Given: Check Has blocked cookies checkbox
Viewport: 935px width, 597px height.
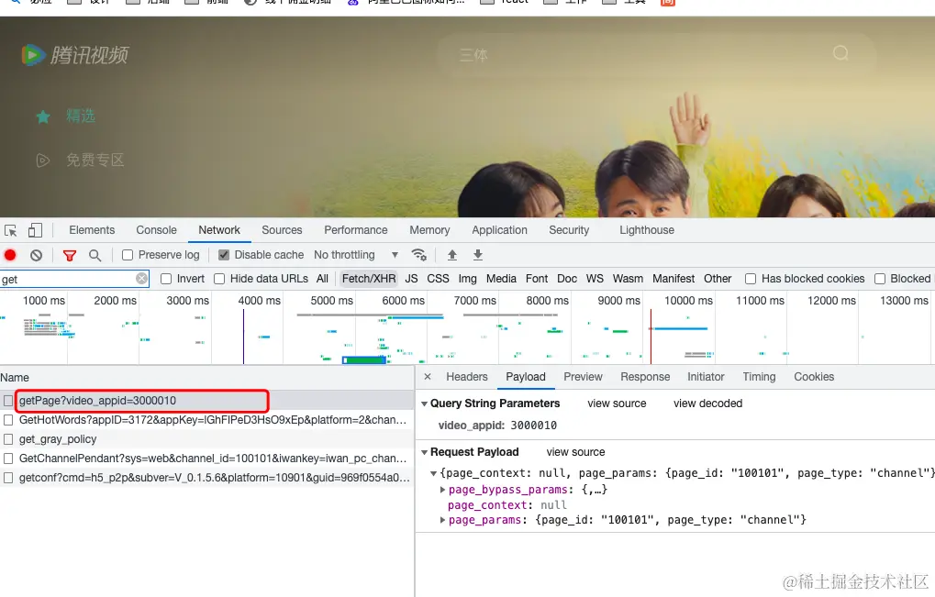Looking at the screenshot, I should 751,279.
